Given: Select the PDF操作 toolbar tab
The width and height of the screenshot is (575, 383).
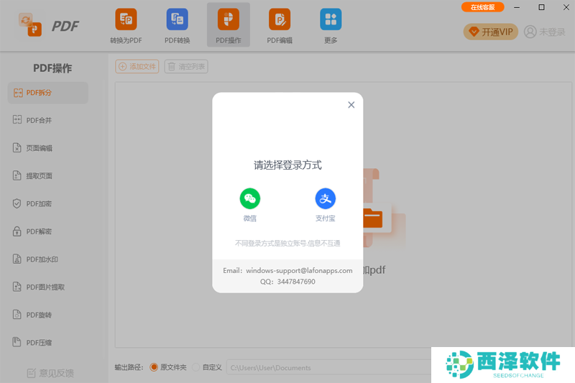Looking at the screenshot, I should (228, 25).
